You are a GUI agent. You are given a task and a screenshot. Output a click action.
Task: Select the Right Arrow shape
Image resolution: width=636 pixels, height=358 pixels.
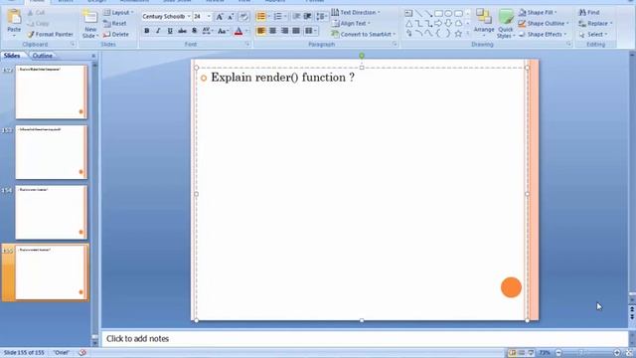click(438, 24)
